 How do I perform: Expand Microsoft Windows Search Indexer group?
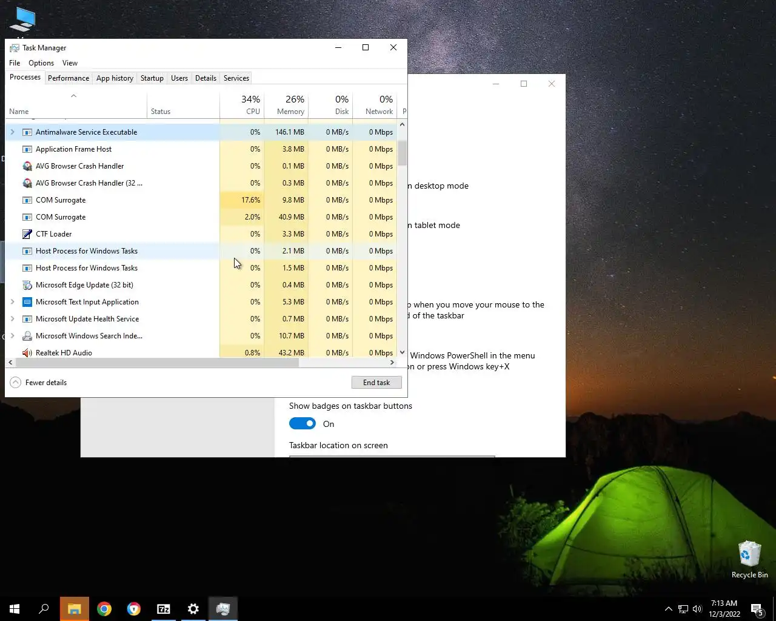(12, 336)
